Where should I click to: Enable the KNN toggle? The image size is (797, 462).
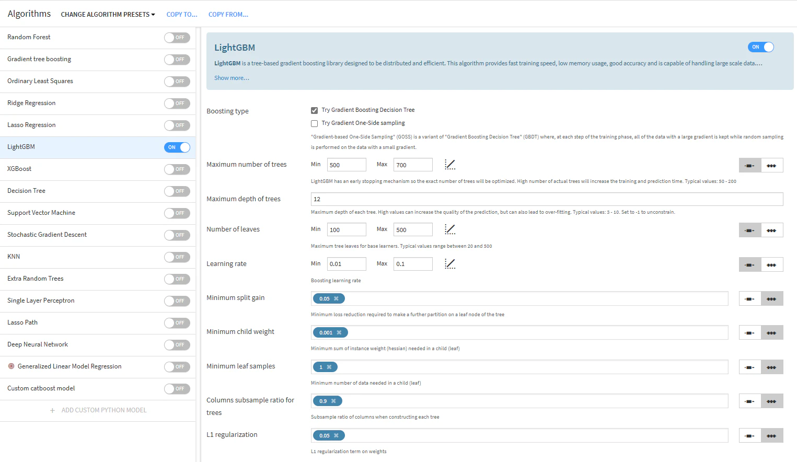tap(177, 257)
